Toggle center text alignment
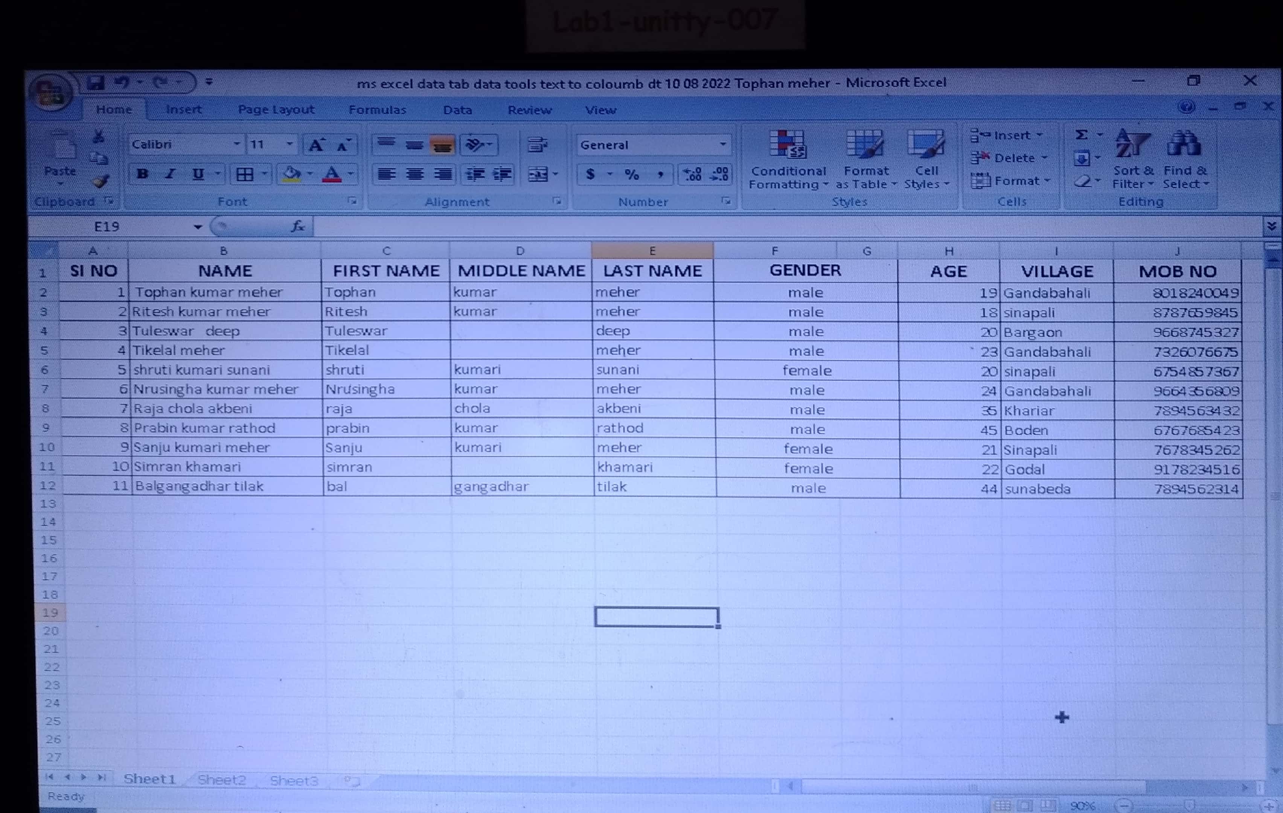The image size is (1283, 813). tap(414, 174)
